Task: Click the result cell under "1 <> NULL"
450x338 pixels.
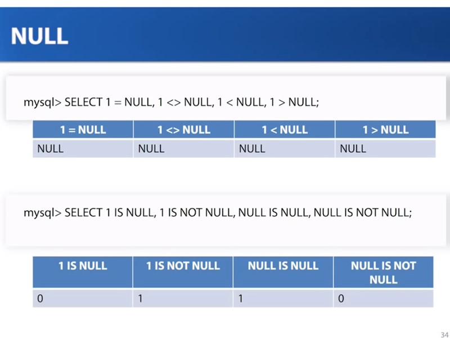Action: click(183, 149)
